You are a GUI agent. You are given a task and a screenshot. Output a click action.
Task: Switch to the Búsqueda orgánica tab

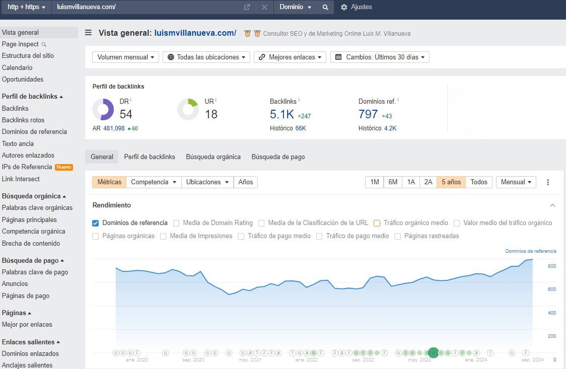pyautogui.click(x=213, y=157)
